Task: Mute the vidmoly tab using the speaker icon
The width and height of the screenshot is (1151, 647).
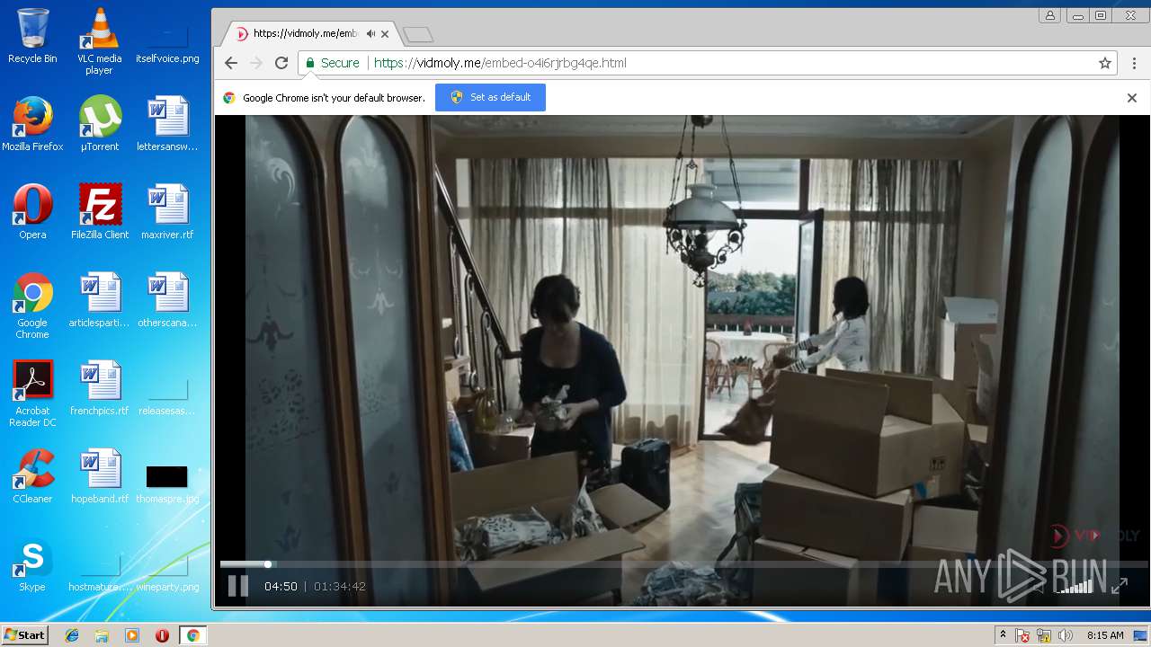Action: tap(370, 33)
